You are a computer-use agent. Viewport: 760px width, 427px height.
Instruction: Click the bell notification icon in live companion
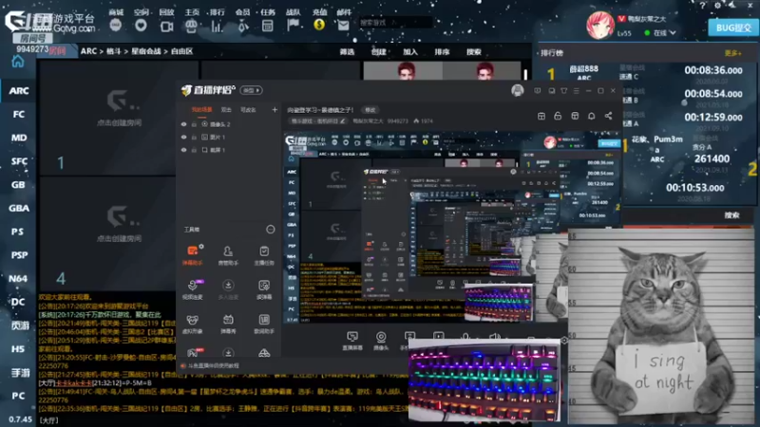[591, 116]
